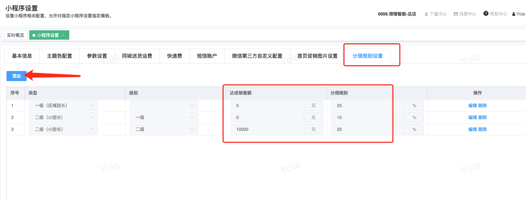Expand the row 1 类型 dropdown
Image resolution: width=526 pixels, height=199 pixels.
click(63, 106)
